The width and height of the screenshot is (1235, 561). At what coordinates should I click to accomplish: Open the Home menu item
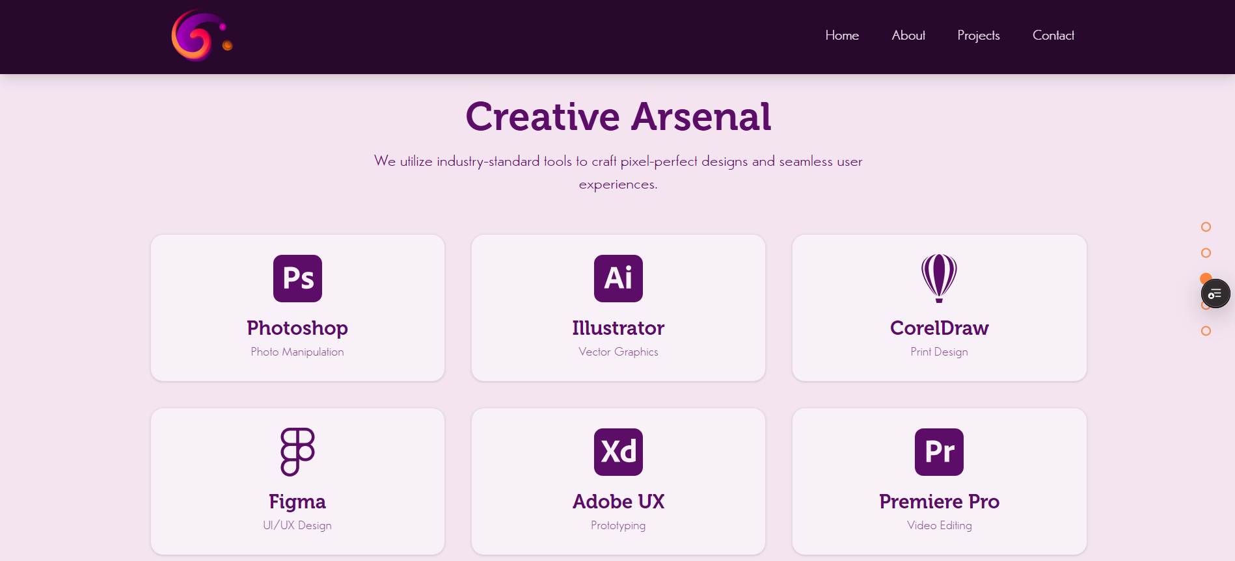coord(842,36)
